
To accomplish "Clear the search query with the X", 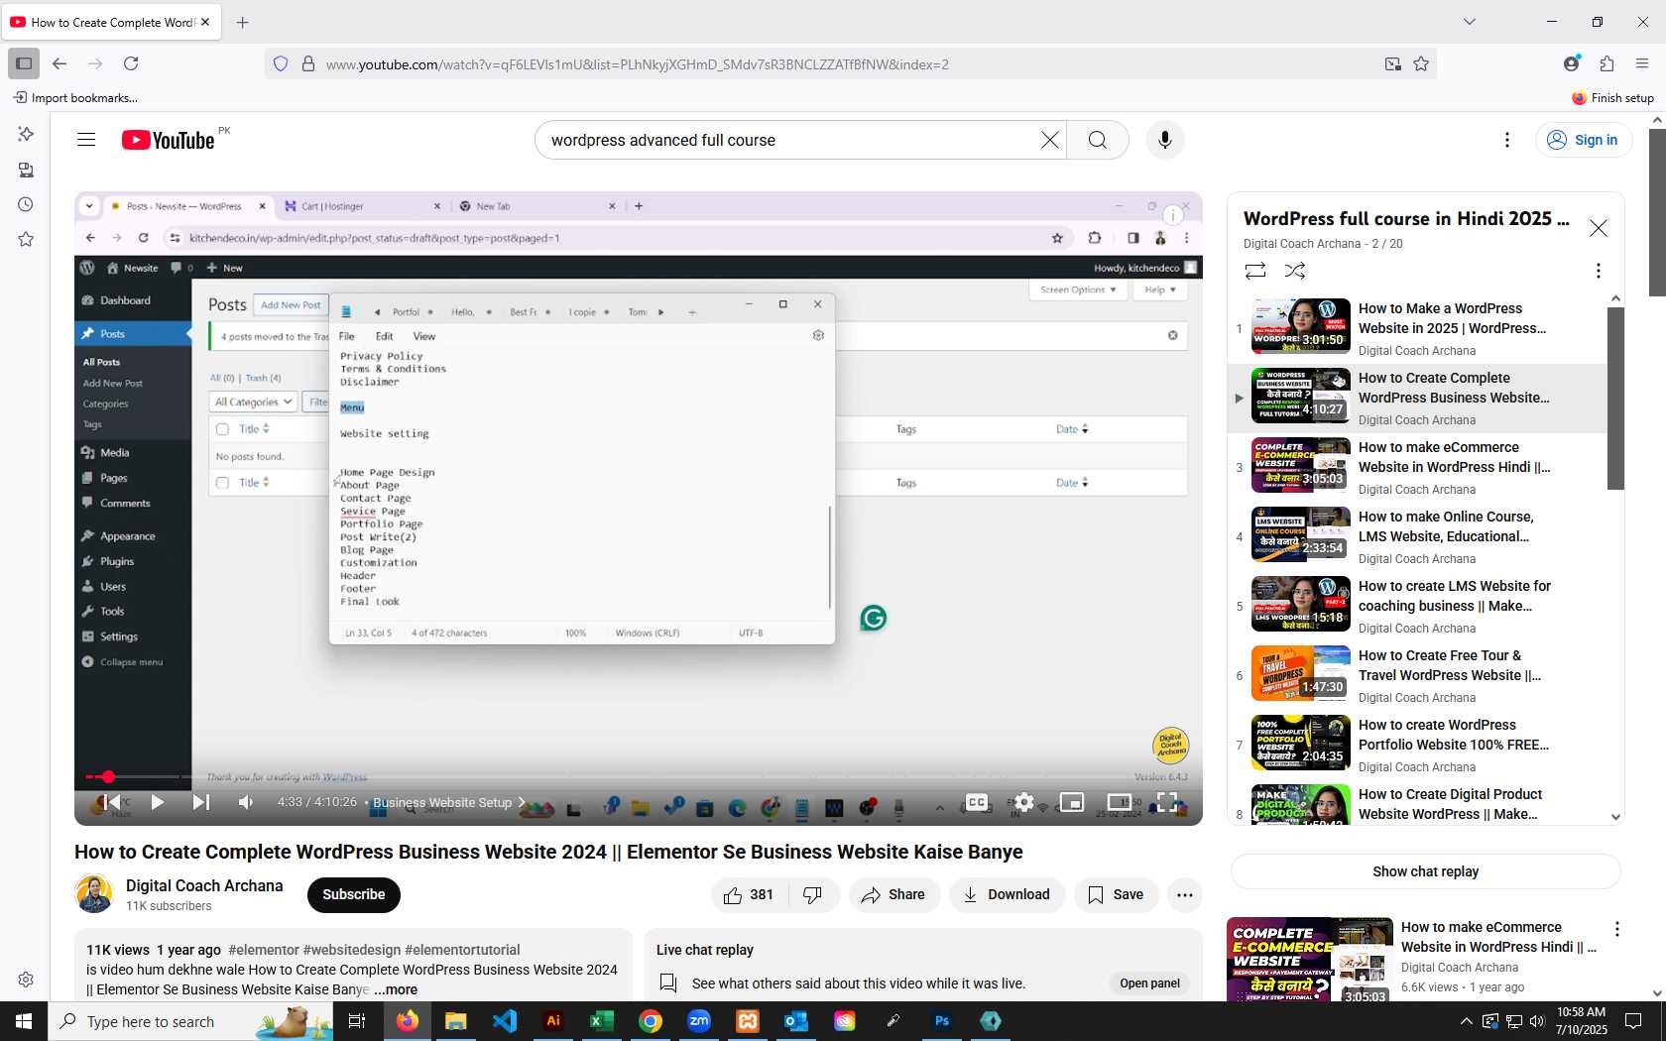I will click(1049, 140).
